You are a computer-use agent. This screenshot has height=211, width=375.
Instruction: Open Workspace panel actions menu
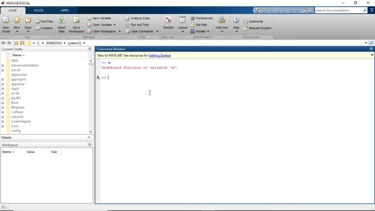[x=90, y=145]
